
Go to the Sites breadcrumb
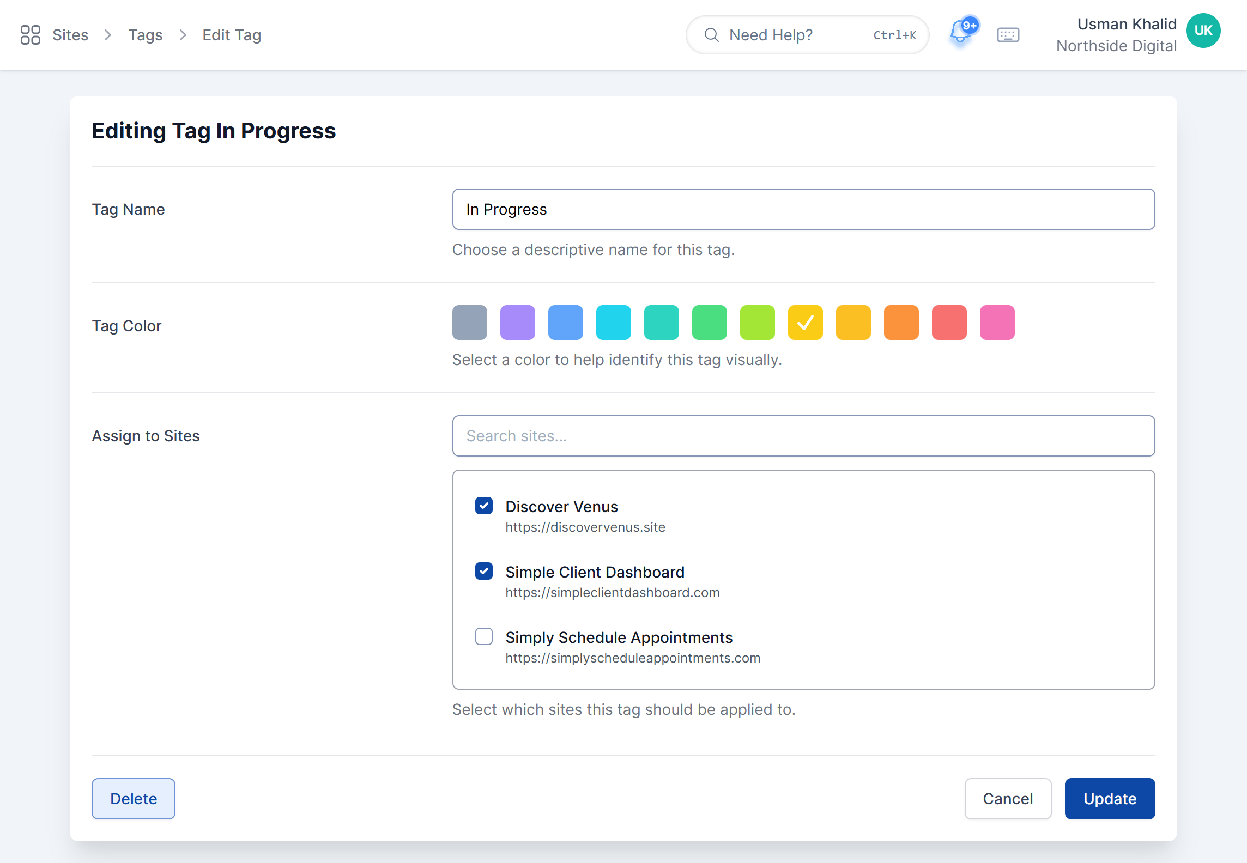point(70,35)
